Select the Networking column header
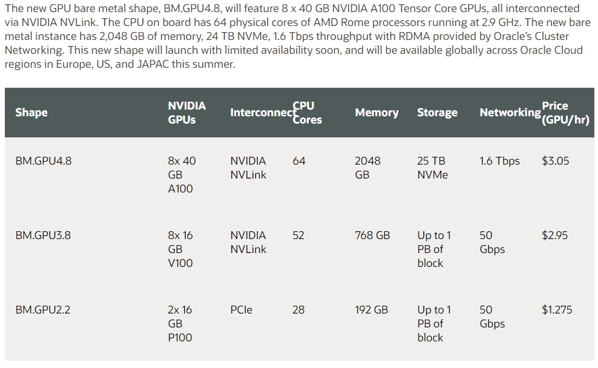Viewport: 598px width, 368px height. (x=510, y=113)
